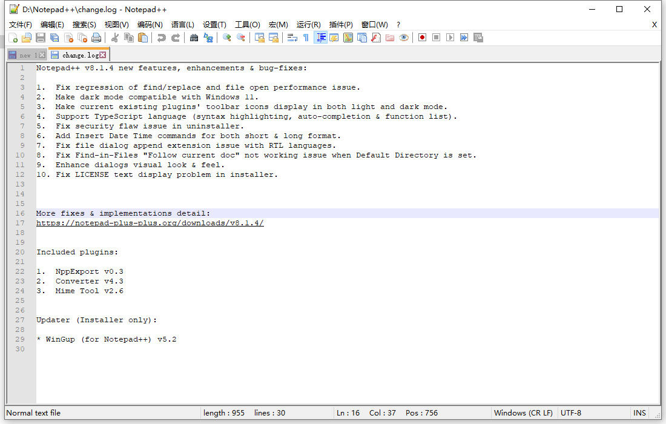Close the new 1 tab
Viewport: 666px width, 424px height.
(x=42, y=55)
